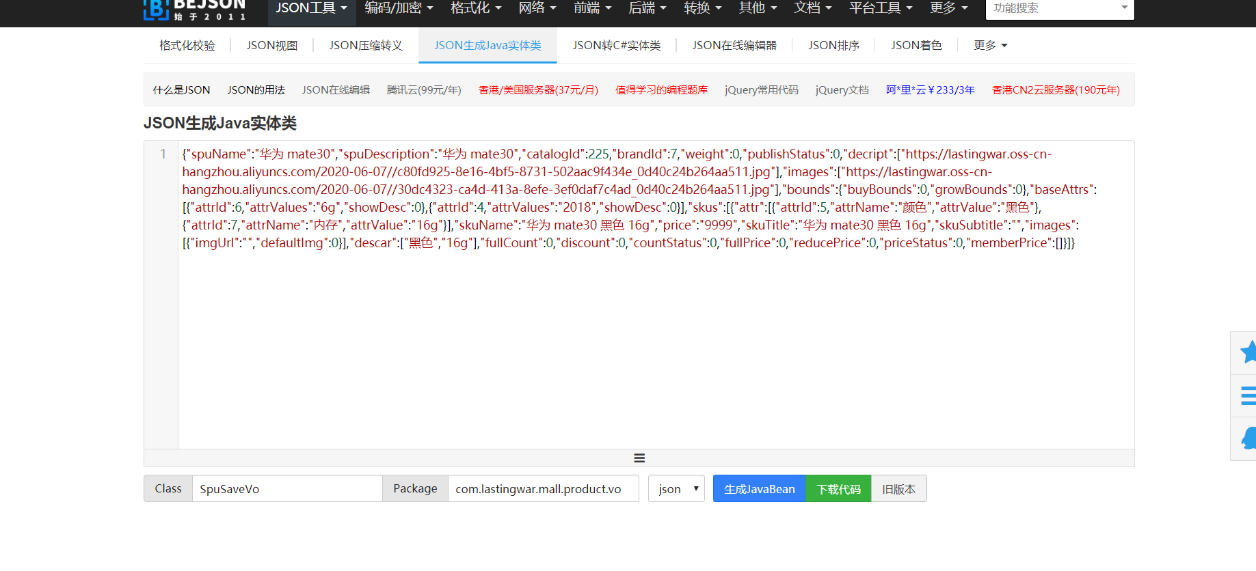Click the JSON在线编辑 link
This screenshot has width=1256, height=571.
(x=336, y=90)
